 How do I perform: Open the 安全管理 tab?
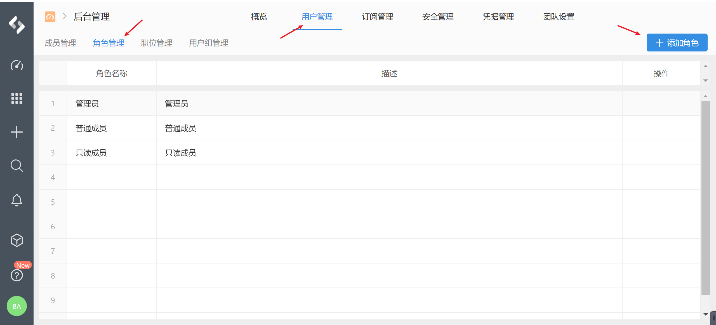pyautogui.click(x=438, y=17)
